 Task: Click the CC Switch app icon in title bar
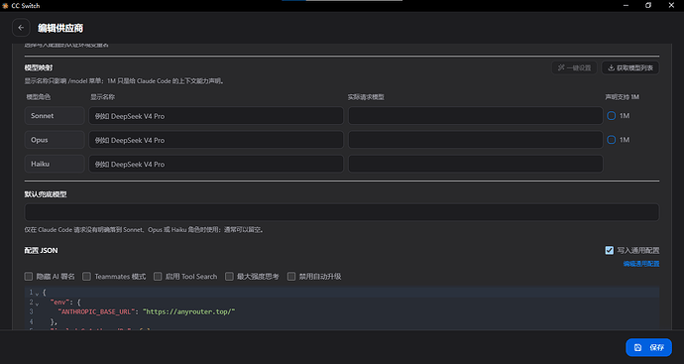click(x=5, y=6)
